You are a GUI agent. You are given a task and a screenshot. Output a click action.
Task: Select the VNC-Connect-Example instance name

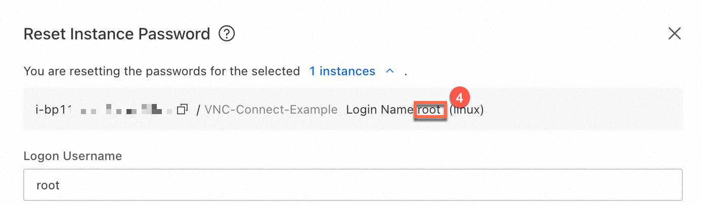pos(271,110)
